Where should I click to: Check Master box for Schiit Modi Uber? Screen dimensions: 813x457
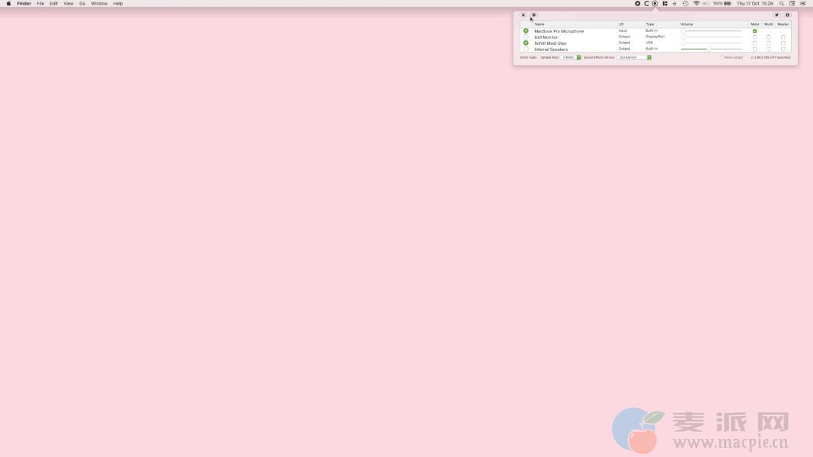(x=783, y=43)
